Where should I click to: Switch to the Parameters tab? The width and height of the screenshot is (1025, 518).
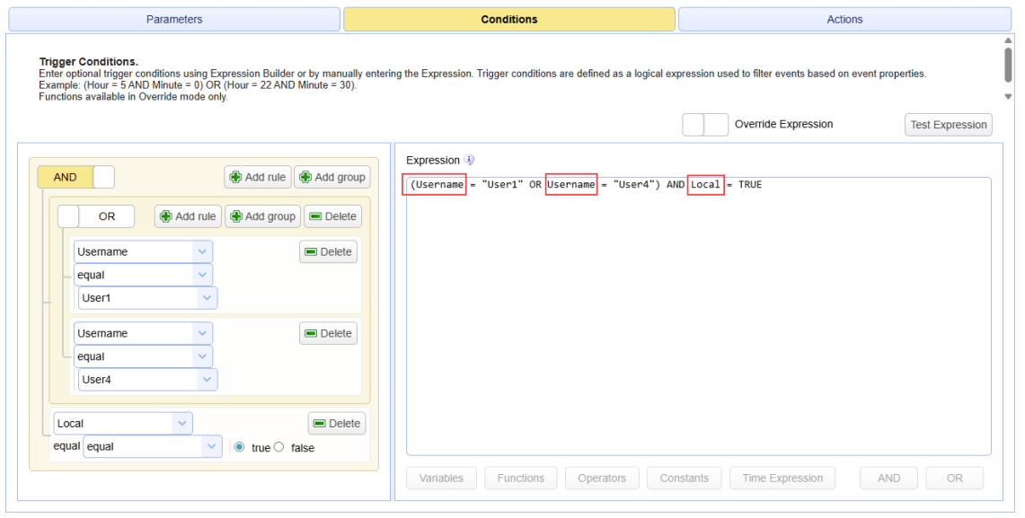pos(174,19)
